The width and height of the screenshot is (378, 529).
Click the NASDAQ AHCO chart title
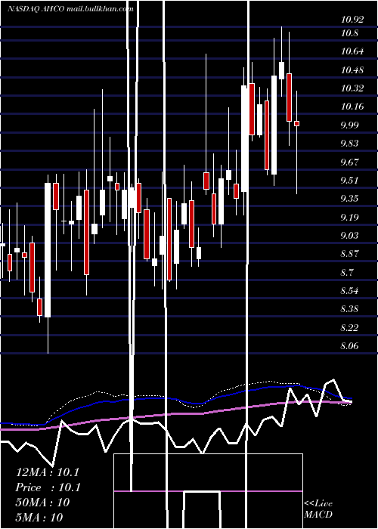click(x=70, y=9)
